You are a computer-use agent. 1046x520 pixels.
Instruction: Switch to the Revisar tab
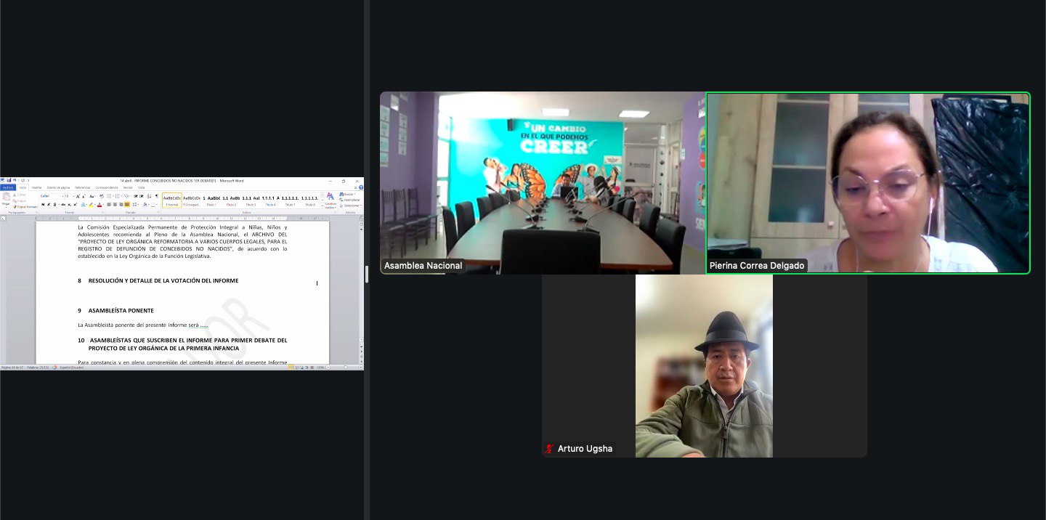pos(128,187)
